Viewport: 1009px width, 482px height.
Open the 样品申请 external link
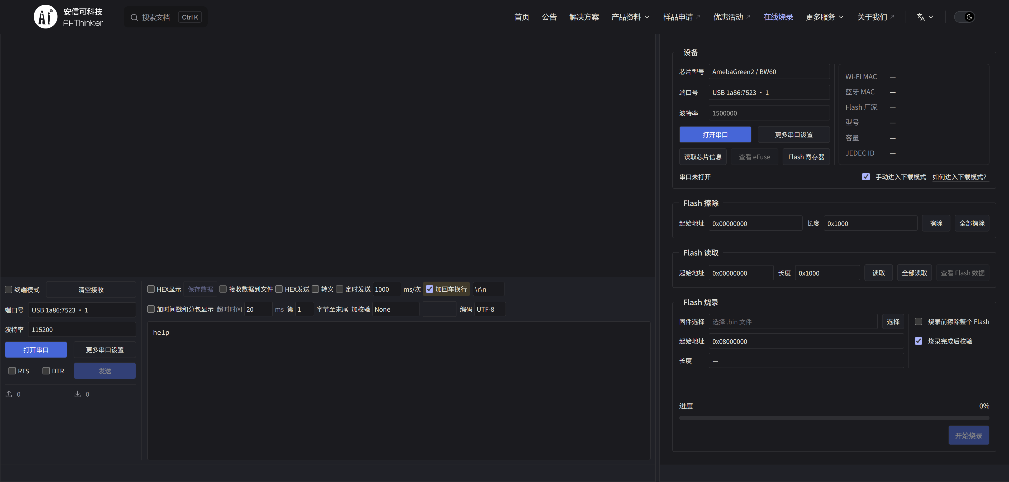[682, 17]
